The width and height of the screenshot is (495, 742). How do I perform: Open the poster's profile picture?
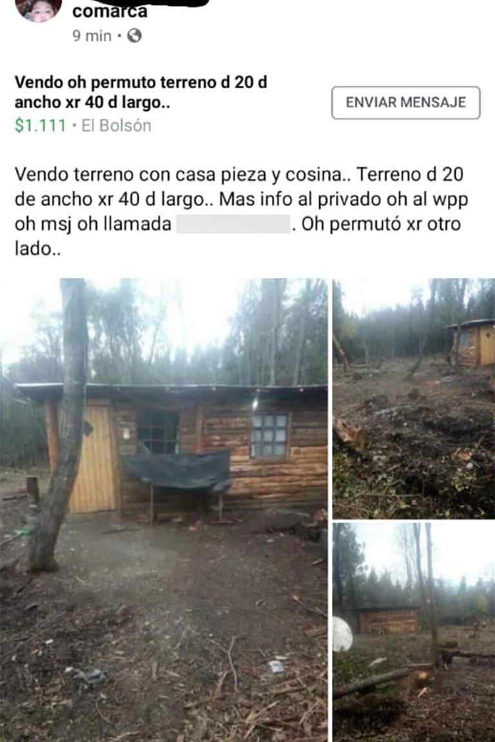(39, 10)
